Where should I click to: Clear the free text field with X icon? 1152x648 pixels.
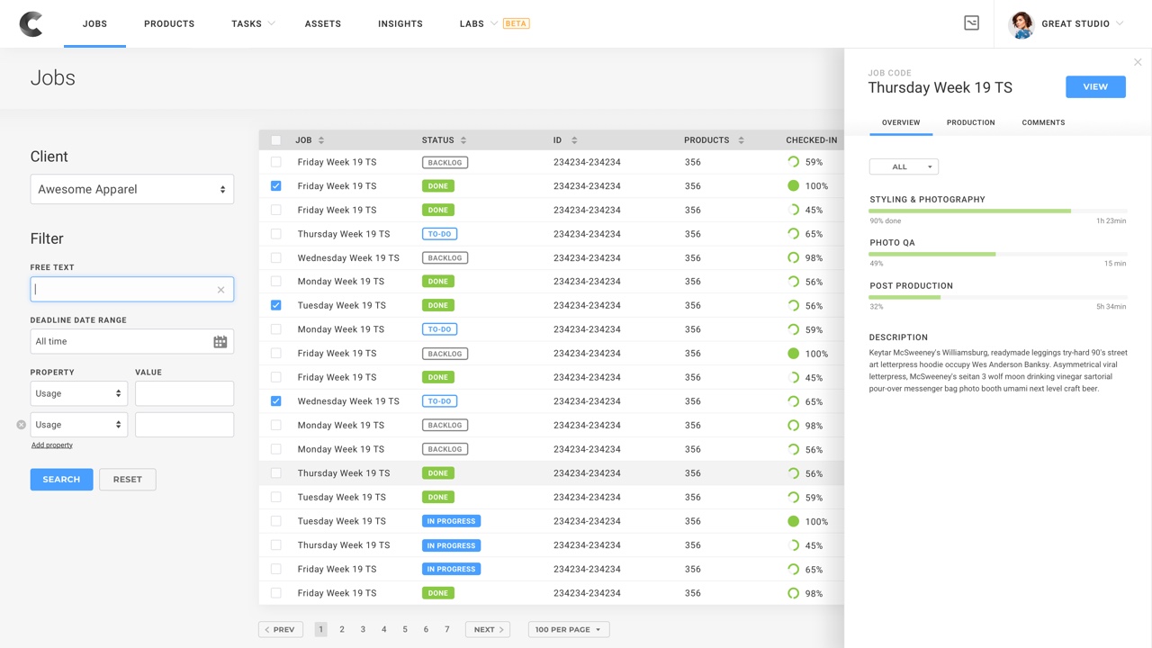click(x=220, y=290)
